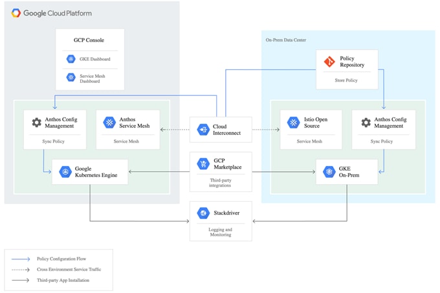Click the Policy Repository title

point(352,62)
